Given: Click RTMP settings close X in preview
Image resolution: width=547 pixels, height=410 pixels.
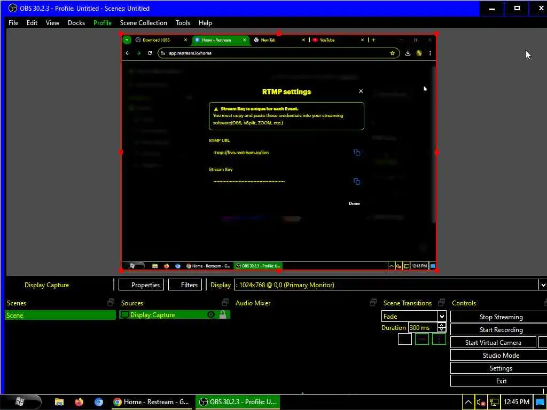Looking at the screenshot, I should 361,91.
